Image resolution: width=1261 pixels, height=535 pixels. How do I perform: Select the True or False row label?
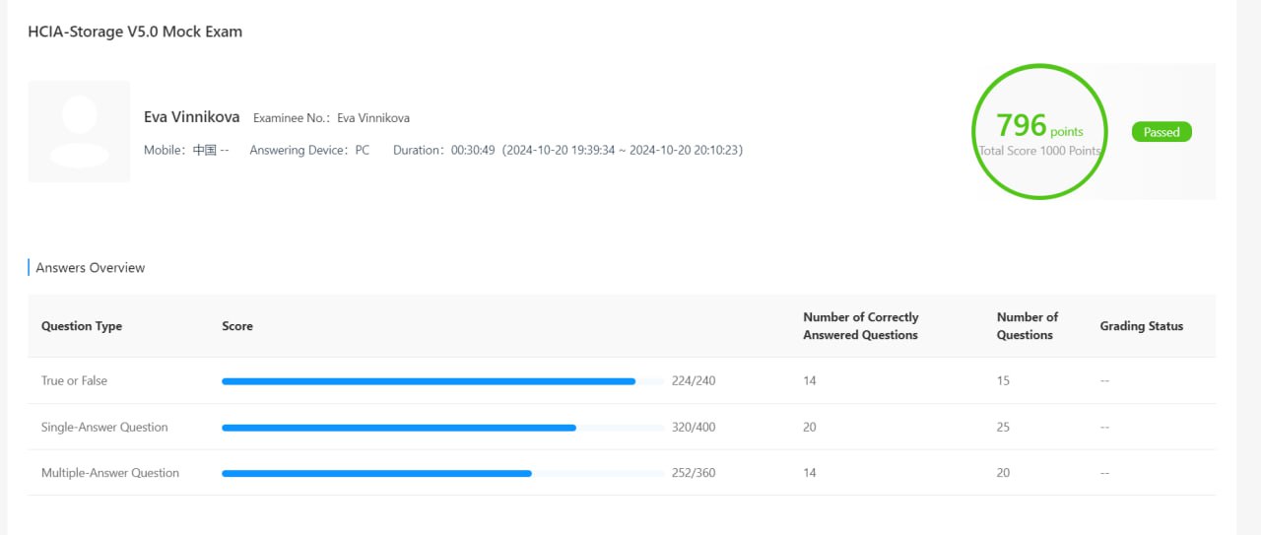click(x=74, y=381)
